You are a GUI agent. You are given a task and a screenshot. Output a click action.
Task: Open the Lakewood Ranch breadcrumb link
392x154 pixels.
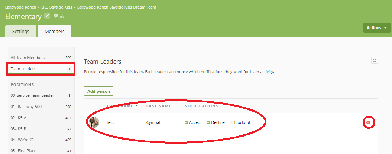[x=20, y=7]
